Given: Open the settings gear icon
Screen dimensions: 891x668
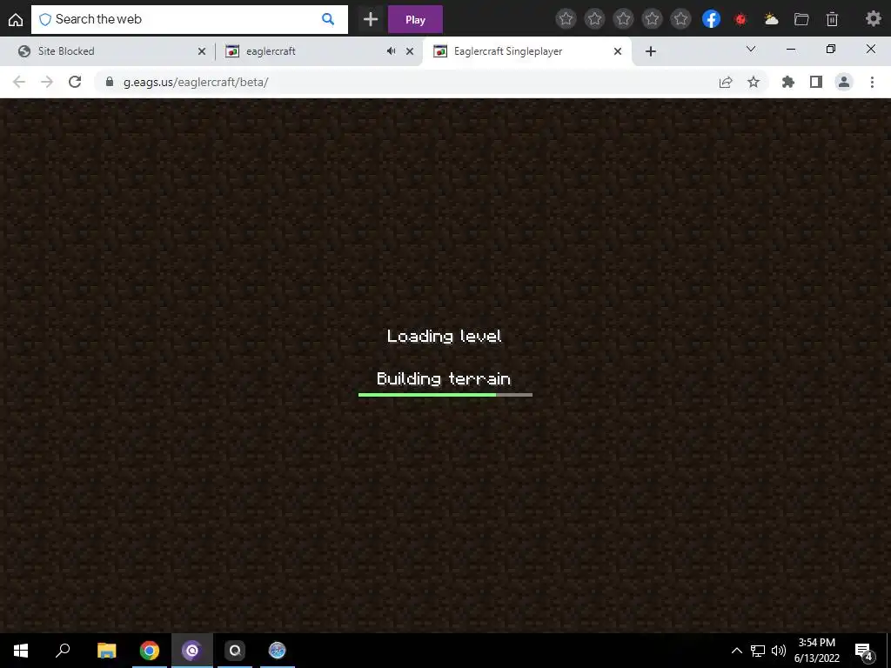Looking at the screenshot, I should pos(874,19).
